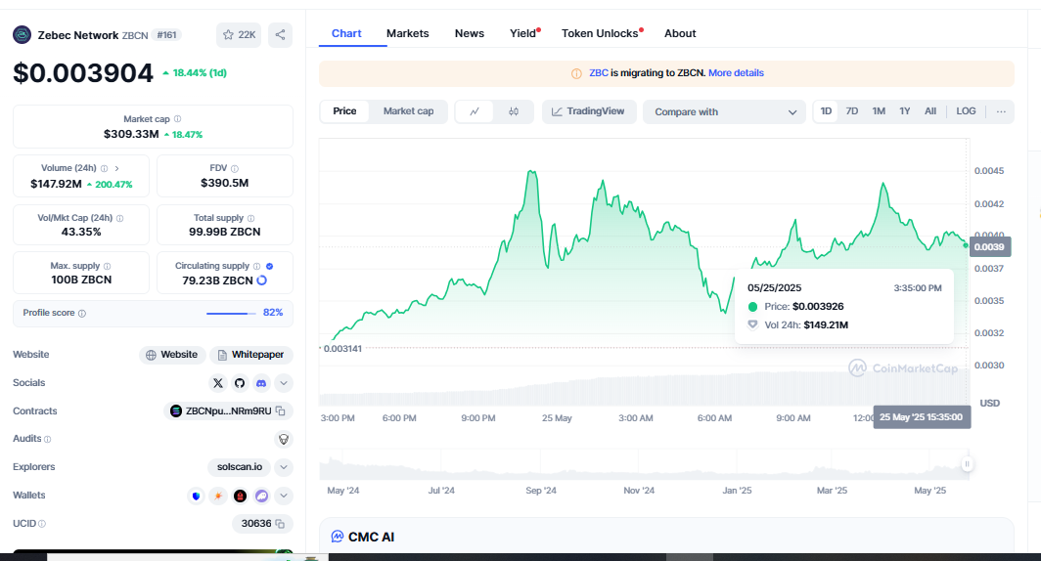Copy the UCID 30636 value

(280, 524)
